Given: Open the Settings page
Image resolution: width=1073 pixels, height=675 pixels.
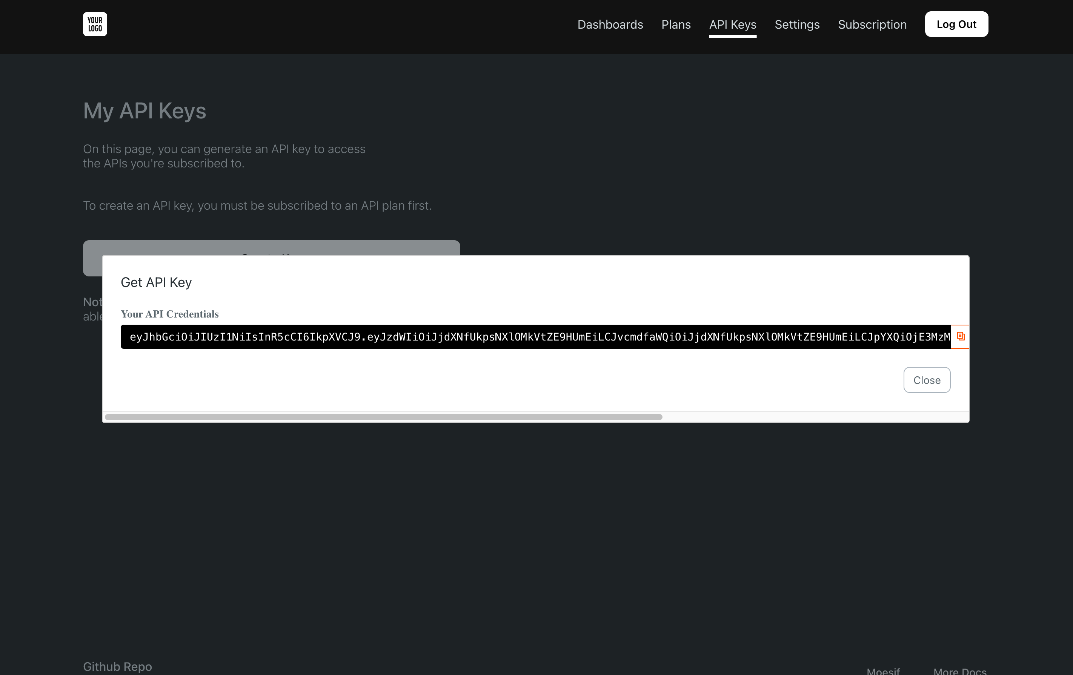Looking at the screenshot, I should pos(797,25).
